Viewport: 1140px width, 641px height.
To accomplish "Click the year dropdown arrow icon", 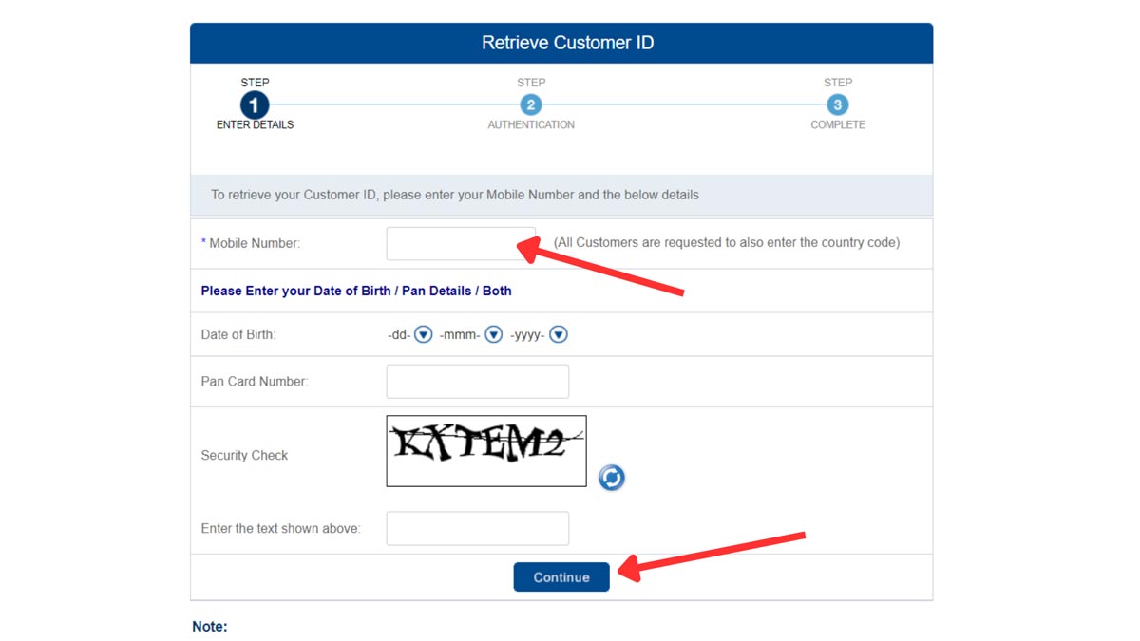I will click(x=558, y=334).
